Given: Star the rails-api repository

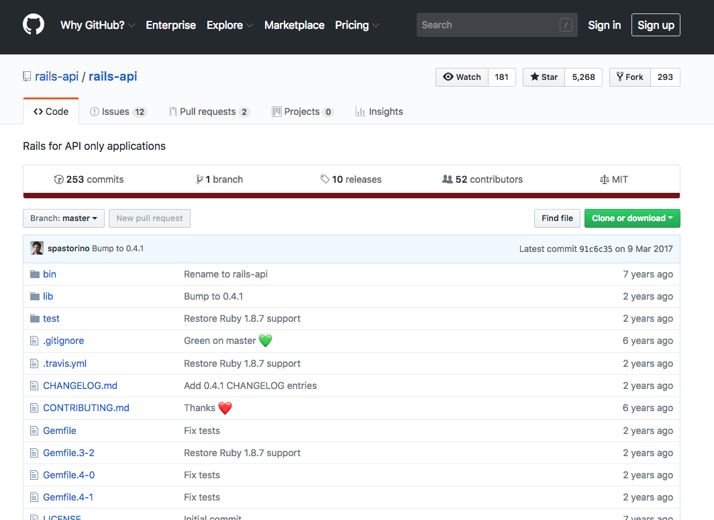Looking at the screenshot, I should click(x=544, y=77).
